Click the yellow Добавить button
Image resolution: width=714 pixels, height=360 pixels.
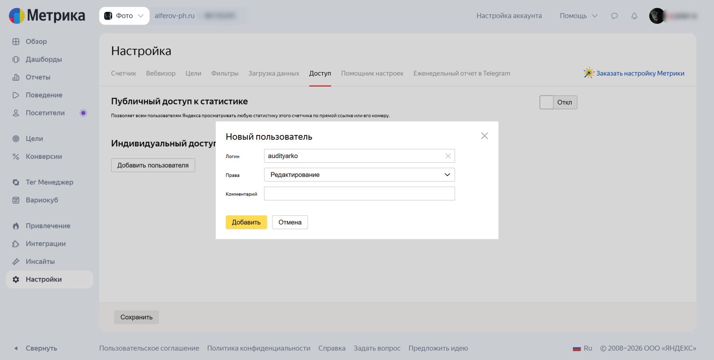tap(246, 222)
